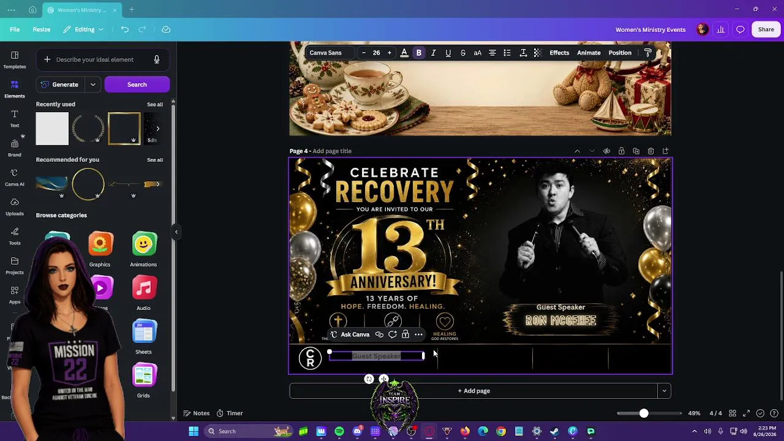784x441 pixels.
Task: Toggle strikethrough formatting
Action: (463, 53)
